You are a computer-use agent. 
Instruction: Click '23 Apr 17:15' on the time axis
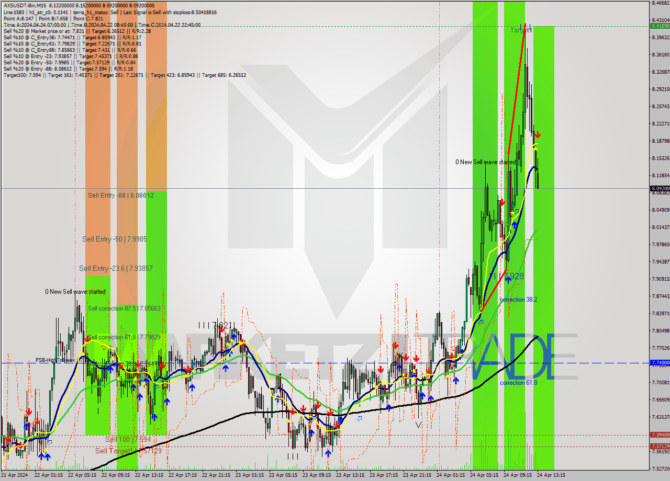tap(384, 475)
